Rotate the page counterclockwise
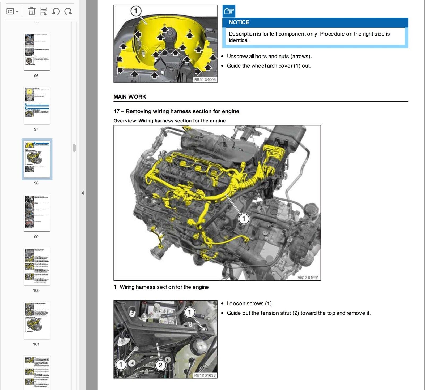The width and height of the screenshot is (425, 390). click(56, 11)
